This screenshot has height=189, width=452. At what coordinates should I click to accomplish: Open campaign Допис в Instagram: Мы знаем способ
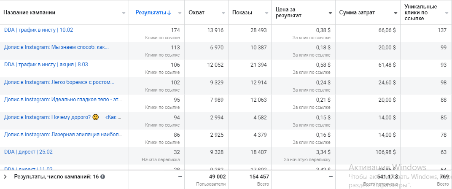[x=56, y=47]
